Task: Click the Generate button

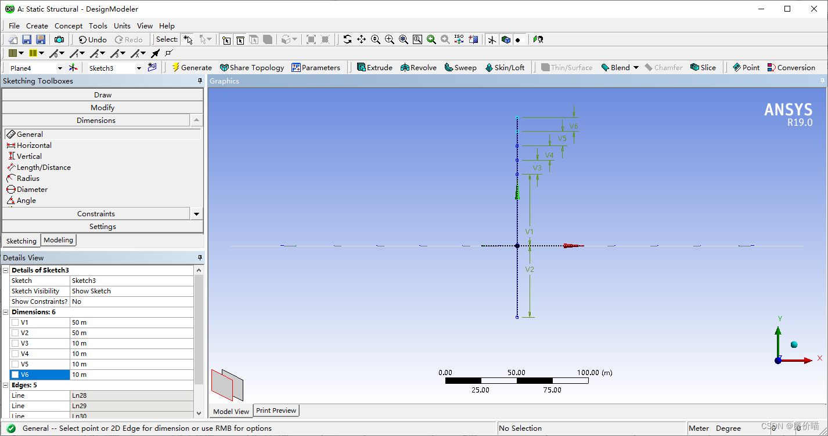Action: [192, 68]
